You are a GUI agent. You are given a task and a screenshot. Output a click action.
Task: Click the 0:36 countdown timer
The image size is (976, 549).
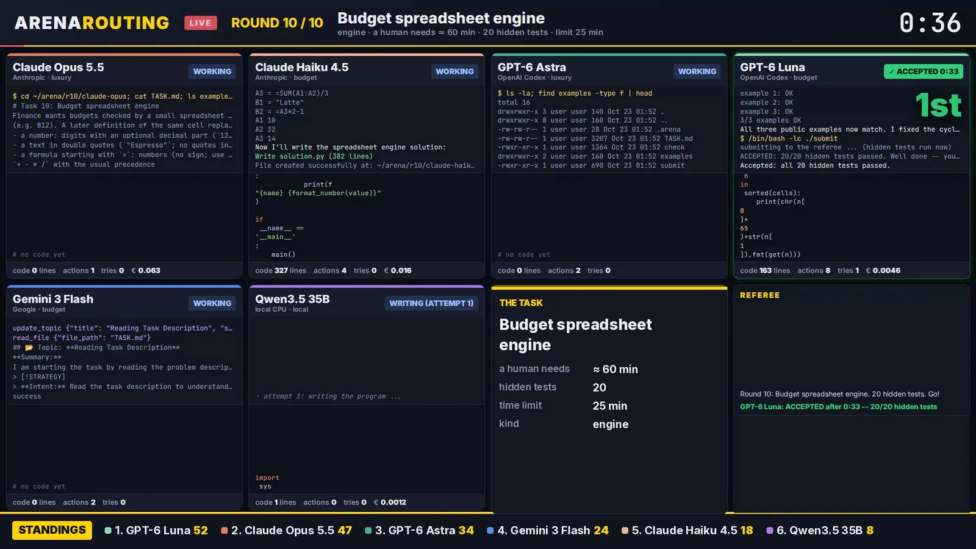coord(930,23)
